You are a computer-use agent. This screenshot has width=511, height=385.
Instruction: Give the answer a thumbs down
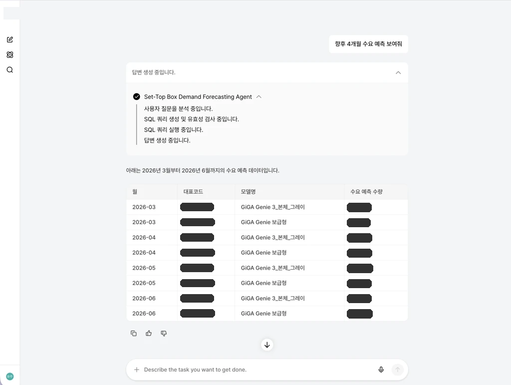coord(164,333)
